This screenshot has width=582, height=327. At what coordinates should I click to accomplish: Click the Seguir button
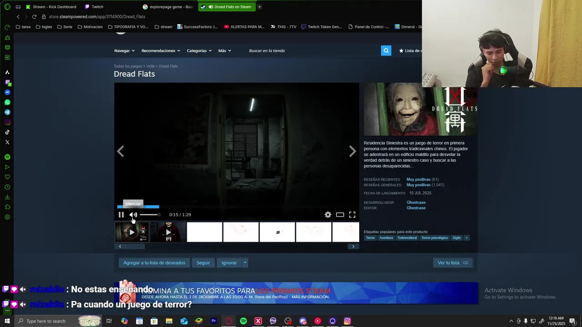click(203, 263)
